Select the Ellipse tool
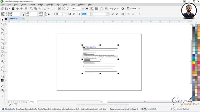Viewport: 200px width, 112px height. (2, 52)
